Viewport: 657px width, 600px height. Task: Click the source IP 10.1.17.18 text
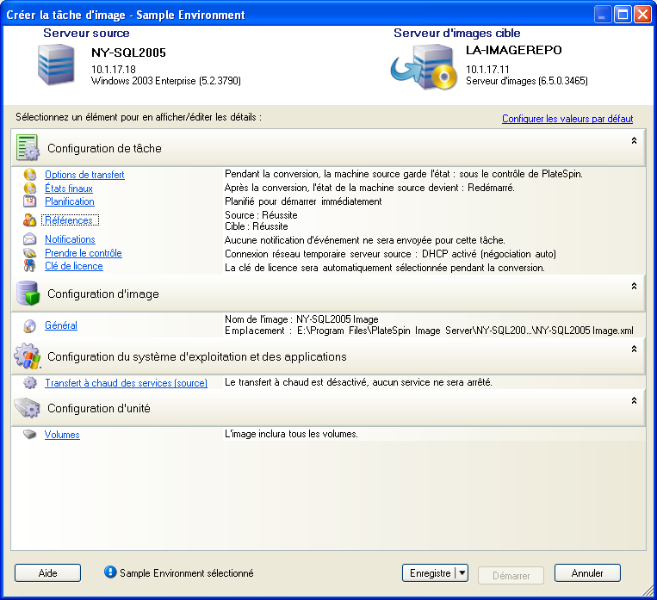point(114,70)
